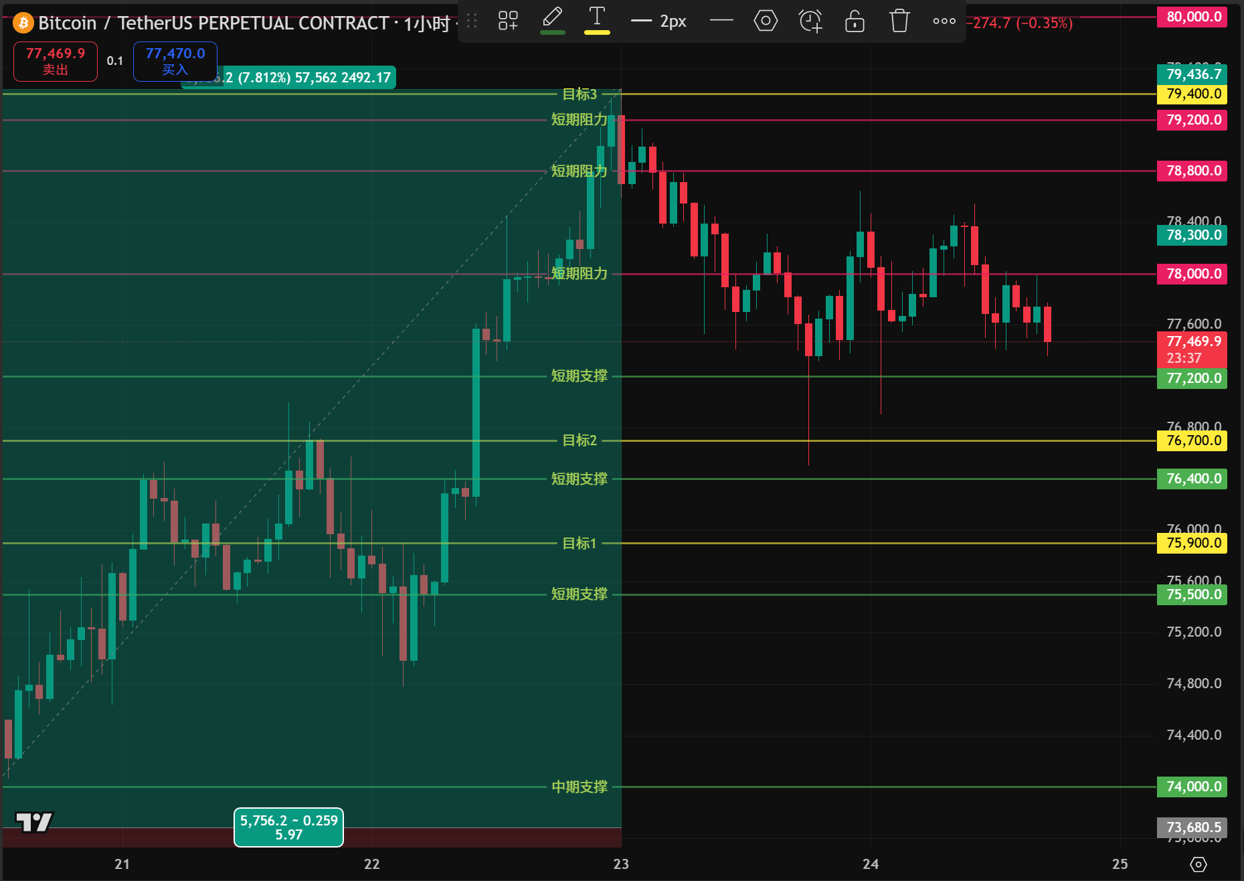The width and height of the screenshot is (1244, 881).
Task: Click the yellow 79,400.0 price tag
Action: click(1192, 94)
